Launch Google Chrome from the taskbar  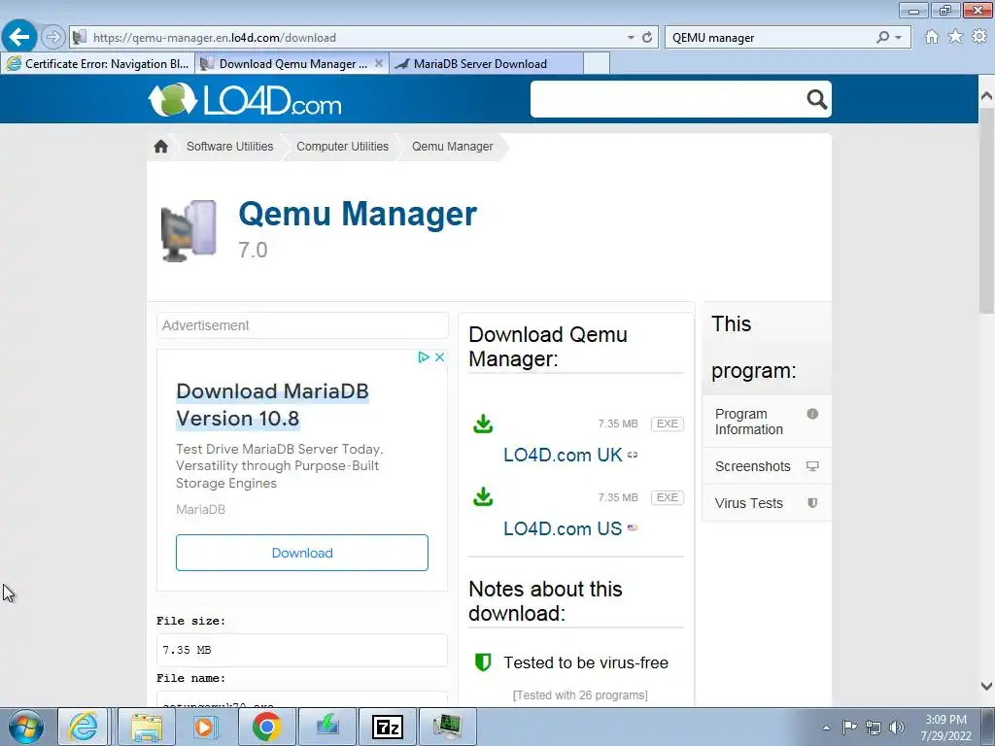point(266,727)
